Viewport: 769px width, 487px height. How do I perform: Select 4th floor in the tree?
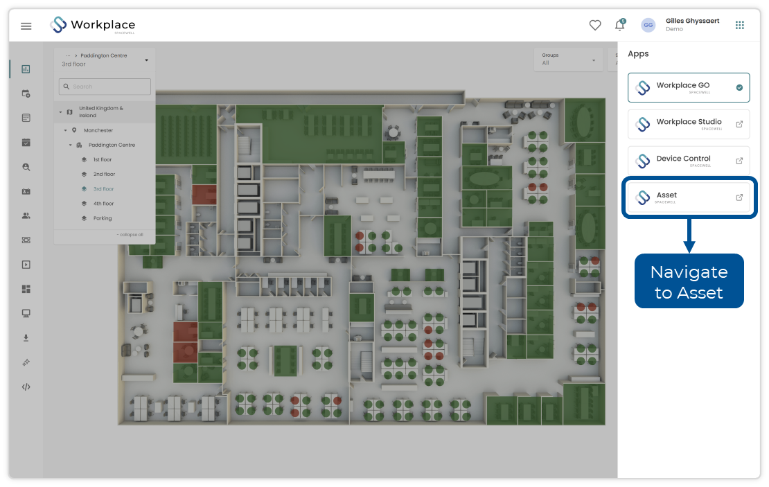[x=103, y=204]
